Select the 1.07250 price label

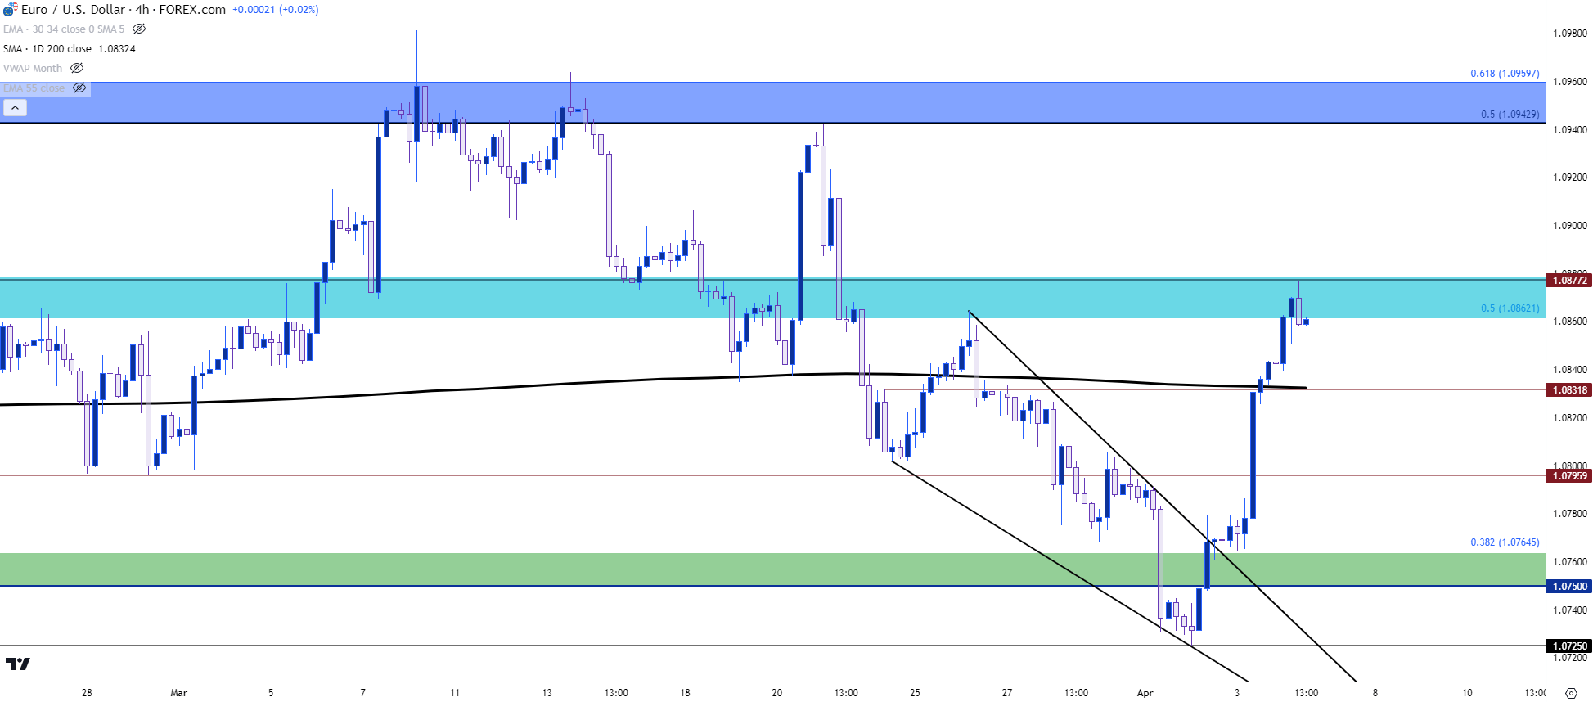coord(1569,646)
